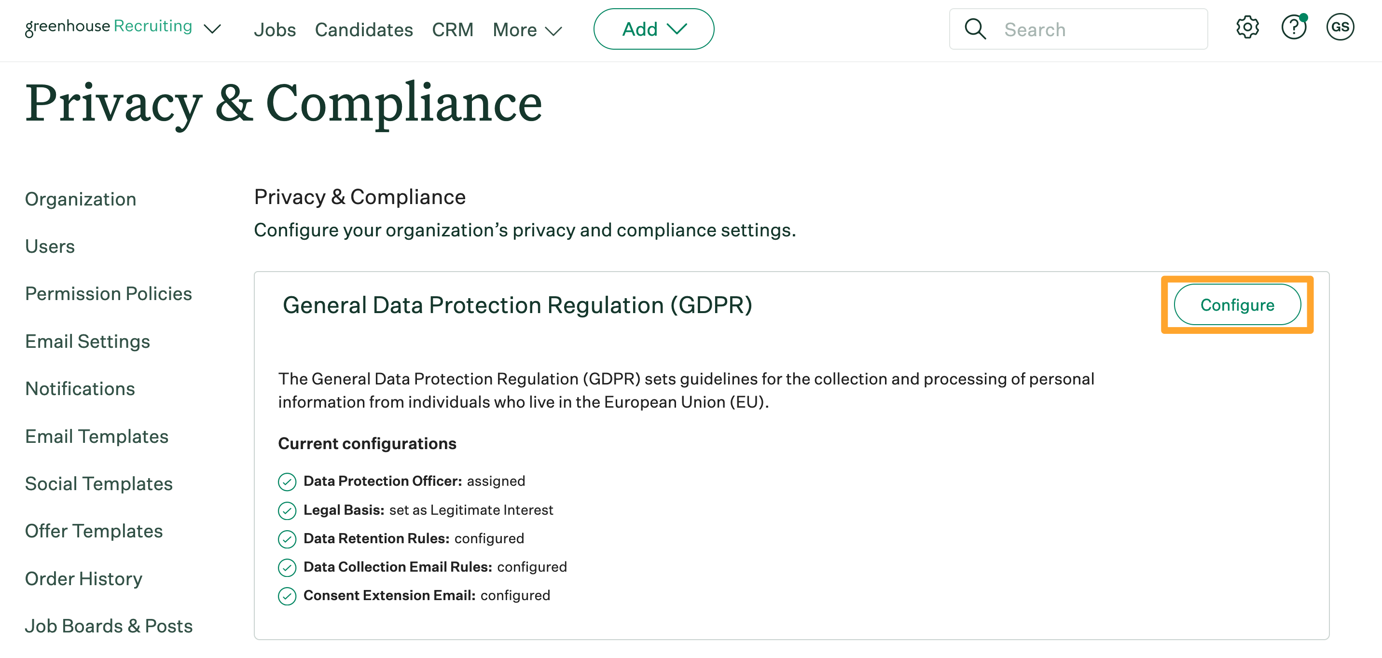Image resolution: width=1382 pixels, height=658 pixels.
Task: Expand the More navigation dropdown
Action: coord(527,30)
